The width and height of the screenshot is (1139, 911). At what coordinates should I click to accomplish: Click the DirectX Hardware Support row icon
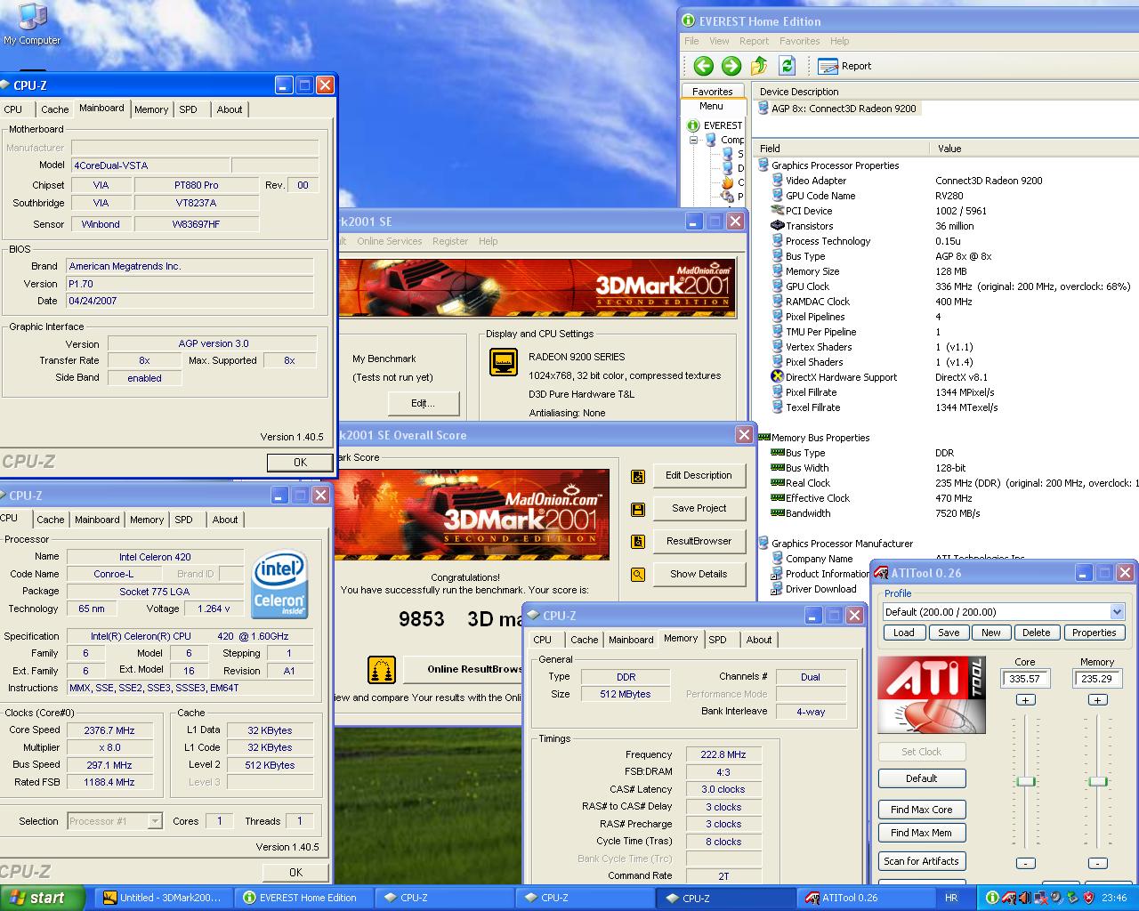777,377
